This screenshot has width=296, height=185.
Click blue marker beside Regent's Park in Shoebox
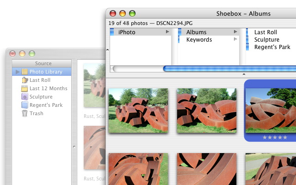tap(247, 47)
